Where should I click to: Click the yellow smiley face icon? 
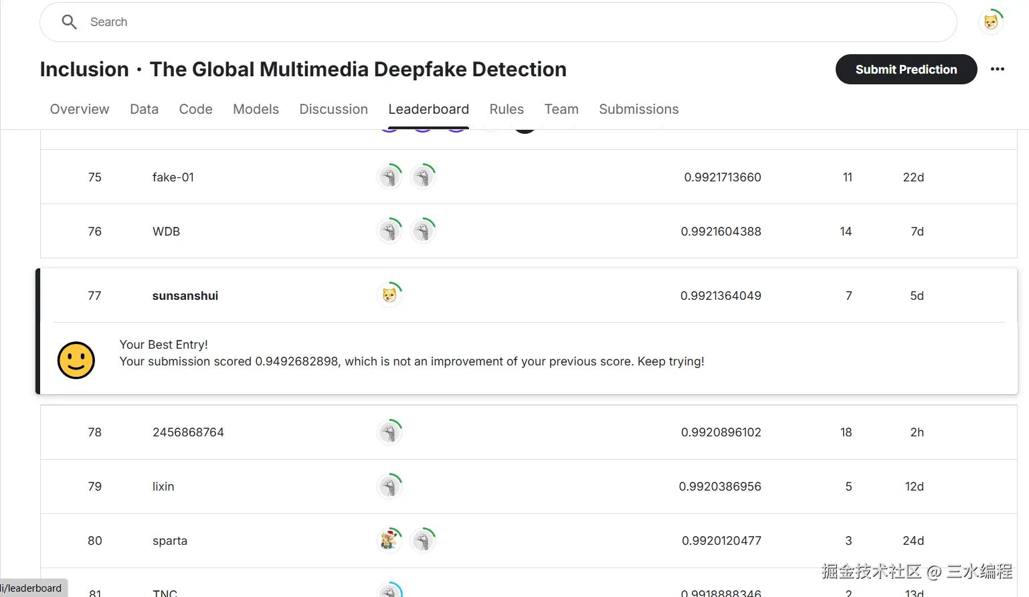pyautogui.click(x=76, y=360)
